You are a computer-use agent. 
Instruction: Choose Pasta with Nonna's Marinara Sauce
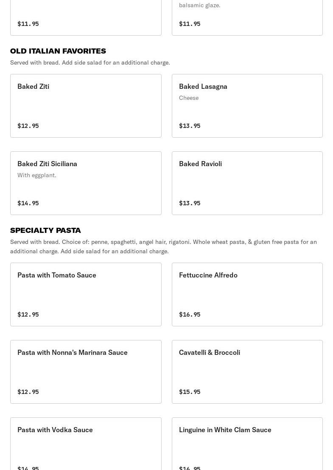pos(86,372)
